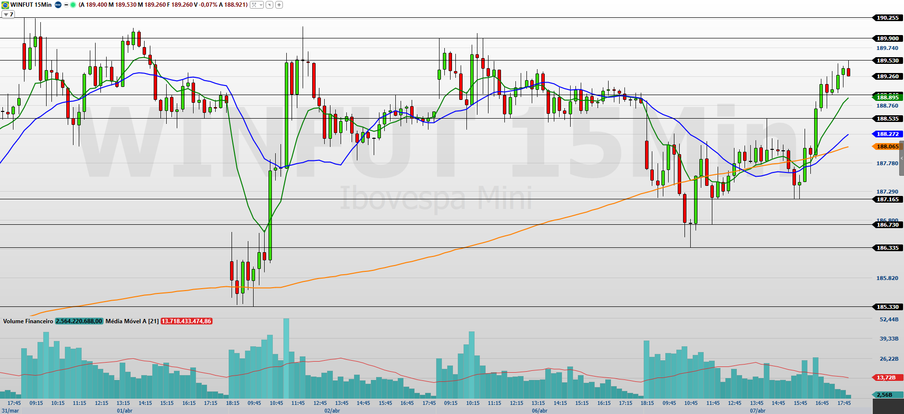
Task: Click the blue exchange badge beside WINFUT 15Min
Action: pos(58,5)
